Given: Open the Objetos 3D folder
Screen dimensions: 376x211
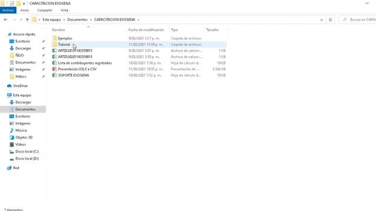Looking at the screenshot, I should (x=24, y=138).
